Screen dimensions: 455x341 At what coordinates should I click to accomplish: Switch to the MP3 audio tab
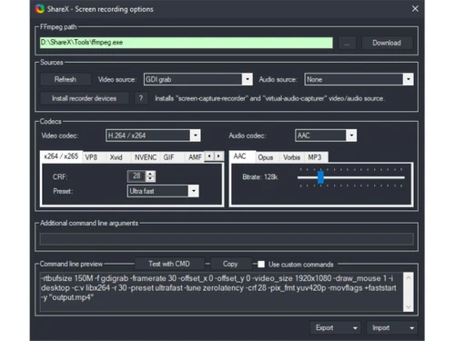pos(315,157)
